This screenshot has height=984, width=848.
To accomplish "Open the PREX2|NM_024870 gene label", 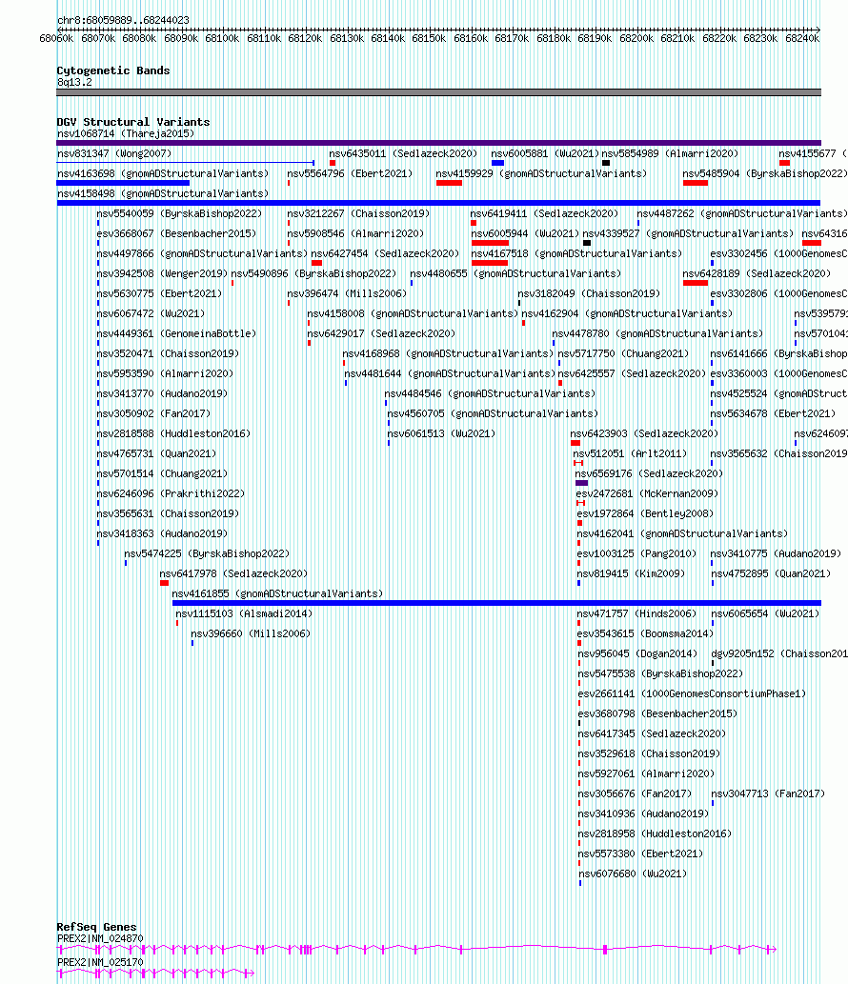I will 100,939.
